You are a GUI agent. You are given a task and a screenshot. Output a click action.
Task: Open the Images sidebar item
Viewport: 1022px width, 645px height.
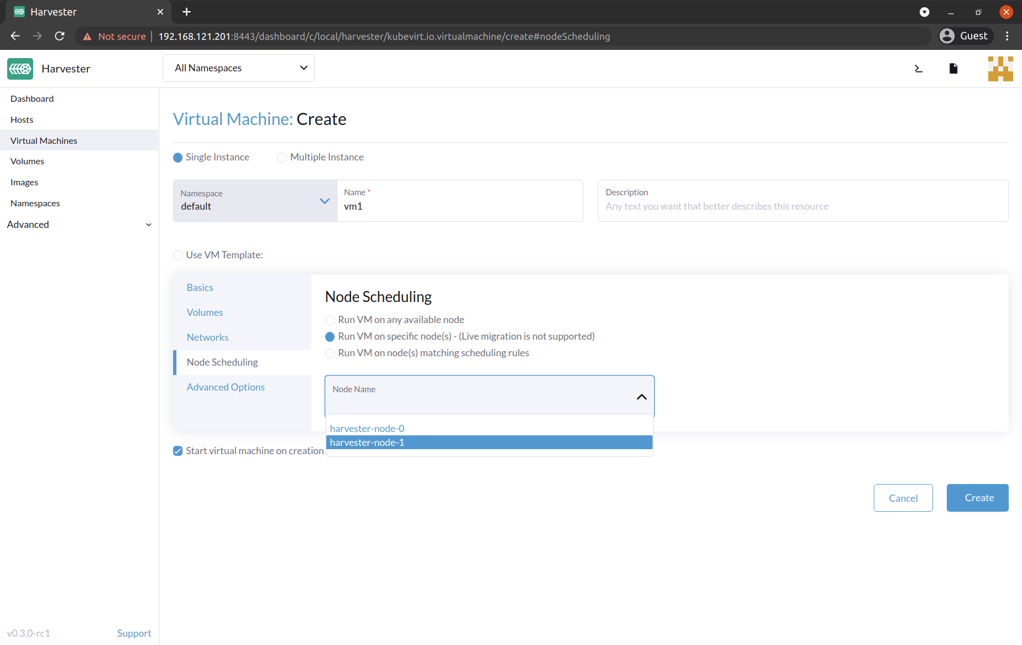(79, 182)
